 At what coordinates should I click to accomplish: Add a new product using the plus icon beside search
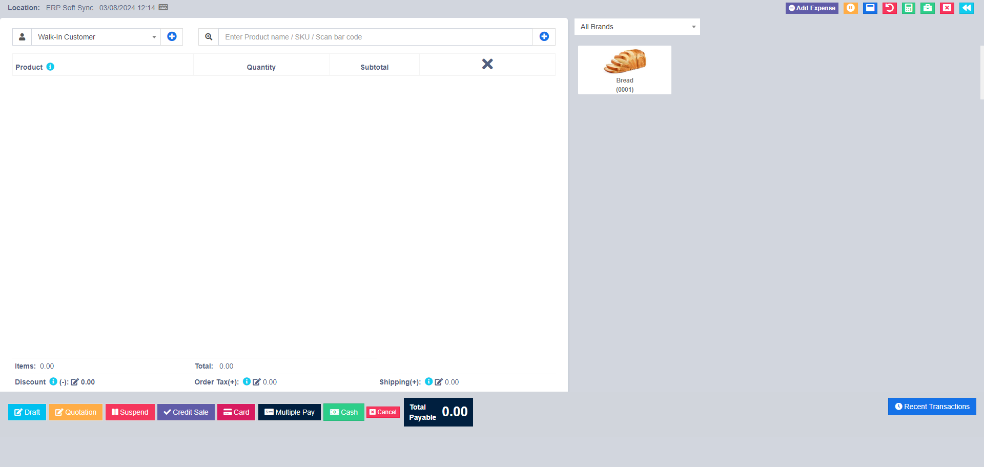click(544, 36)
